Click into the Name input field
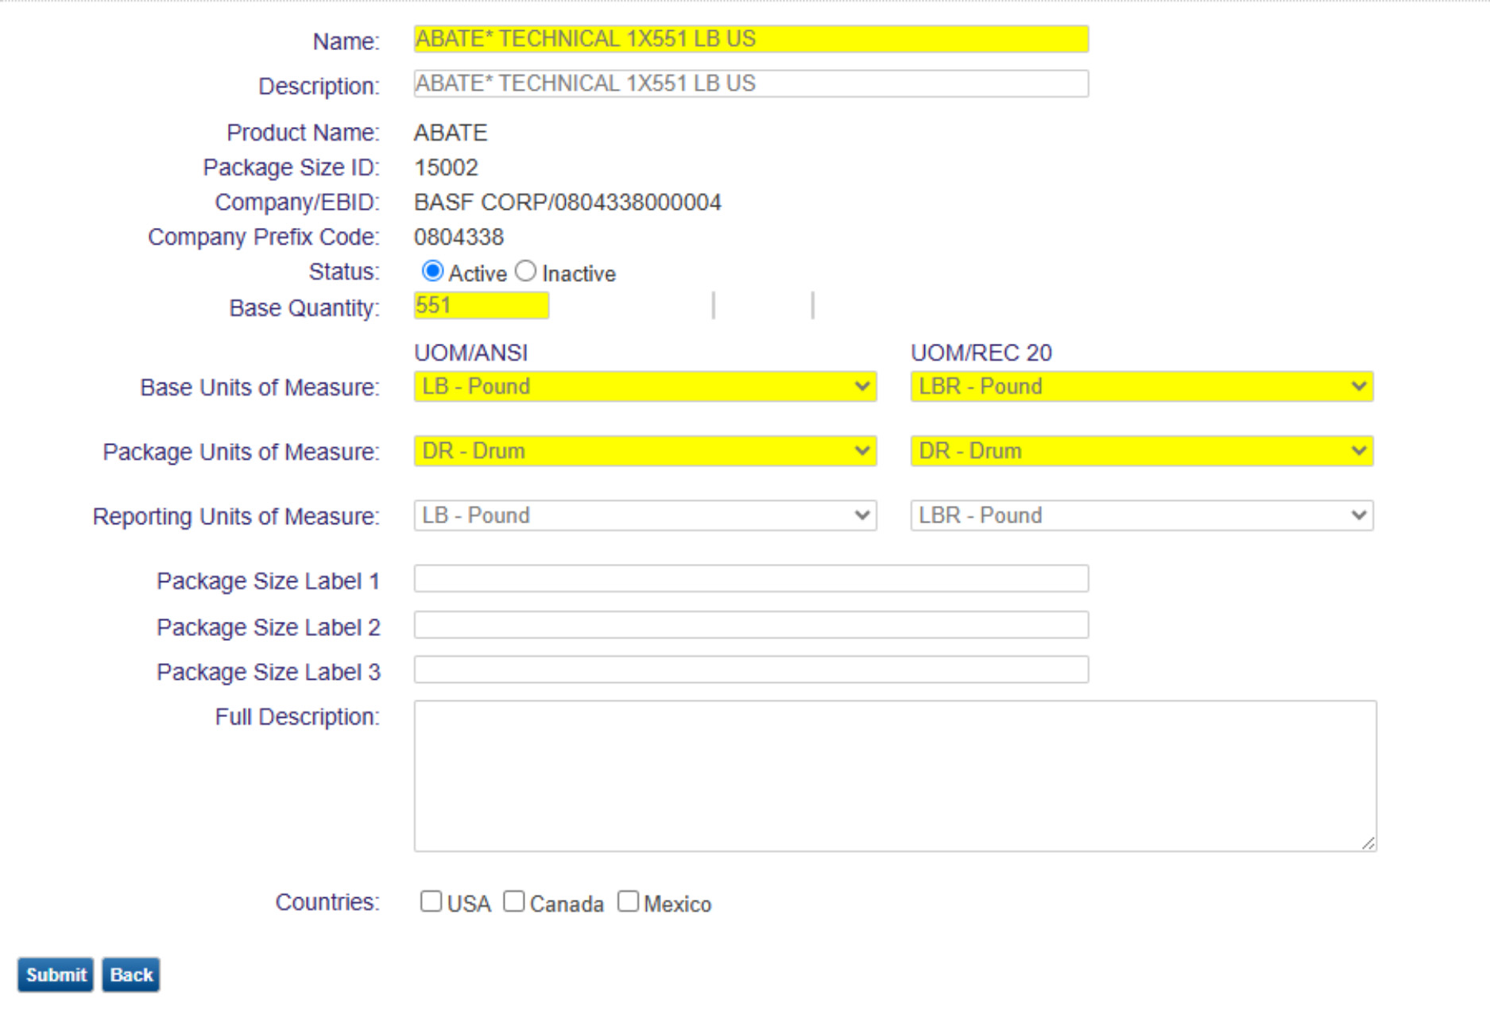1490x1026 pixels. 750,39
